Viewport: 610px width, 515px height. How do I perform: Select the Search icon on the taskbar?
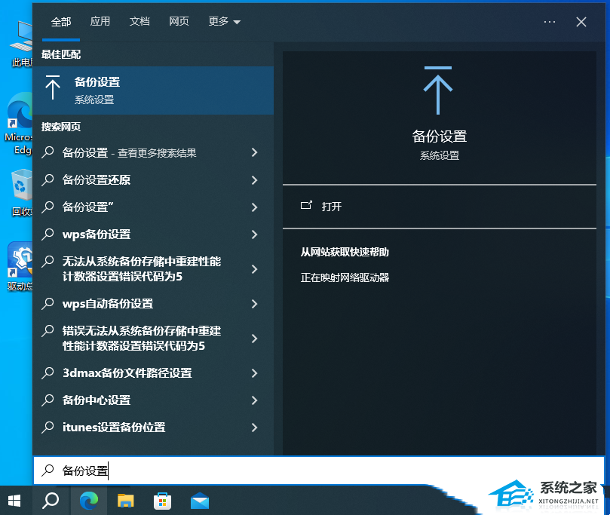pyautogui.click(x=51, y=500)
